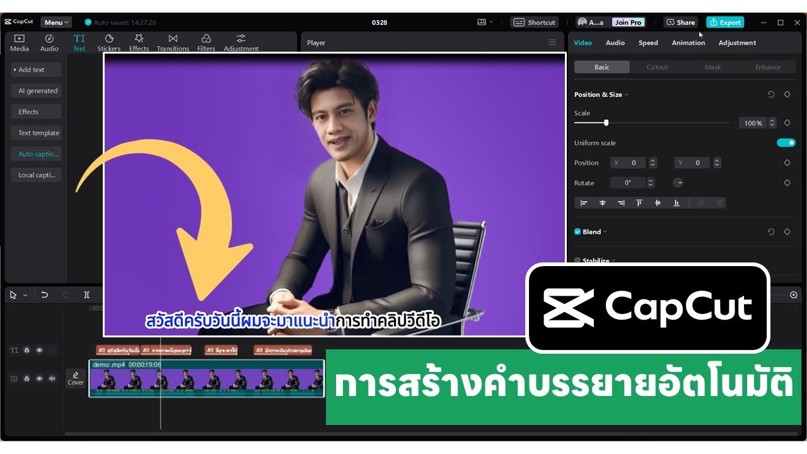Add keyframe for Position & Size
Screen dimensions: 807x454
tap(787, 95)
